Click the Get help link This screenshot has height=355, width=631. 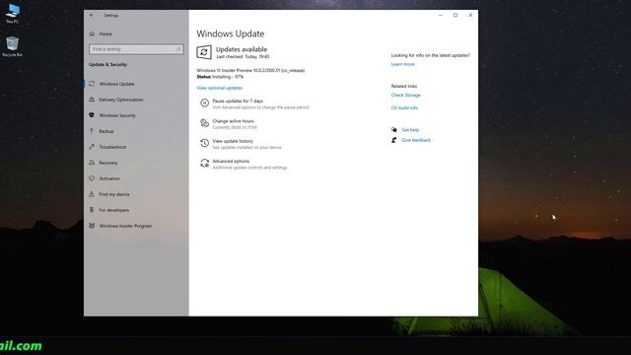click(x=410, y=129)
